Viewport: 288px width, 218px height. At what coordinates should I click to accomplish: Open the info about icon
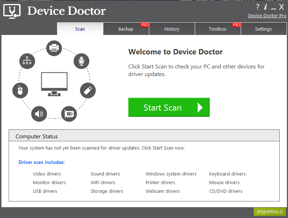click(x=265, y=7)
